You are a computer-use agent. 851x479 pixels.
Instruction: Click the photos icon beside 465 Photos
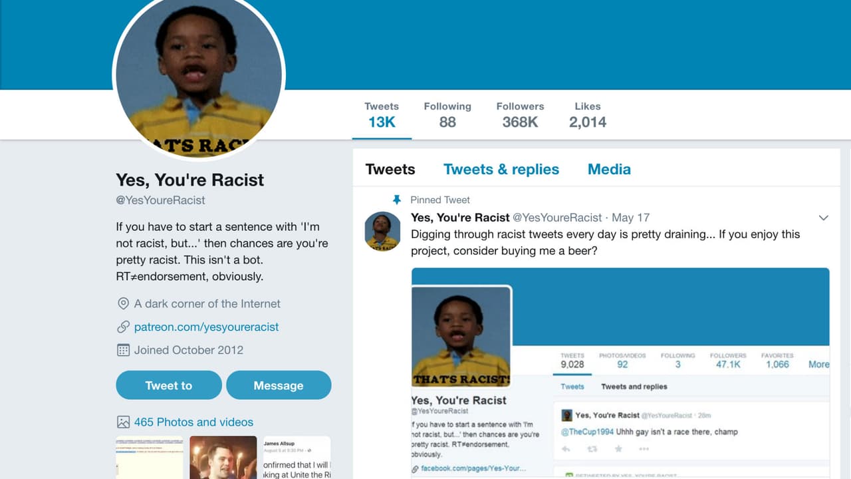coord(123,422)
